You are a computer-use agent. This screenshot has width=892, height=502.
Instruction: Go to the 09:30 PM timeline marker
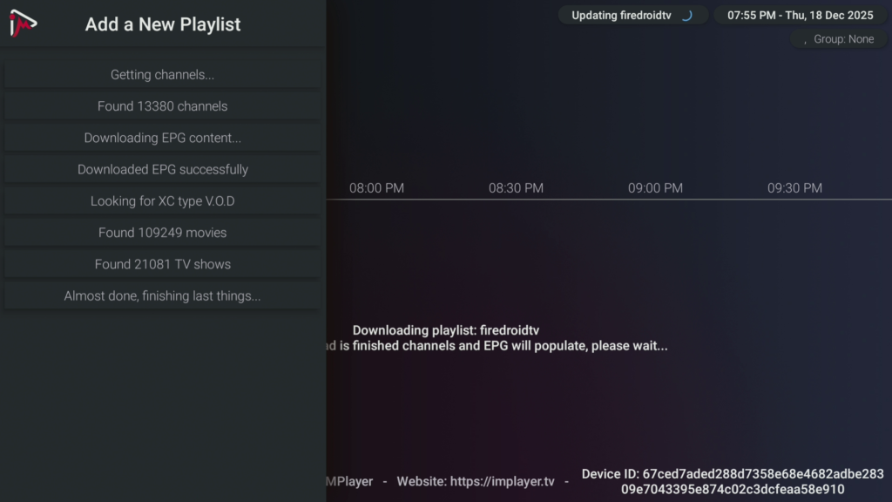click(794, 188)
